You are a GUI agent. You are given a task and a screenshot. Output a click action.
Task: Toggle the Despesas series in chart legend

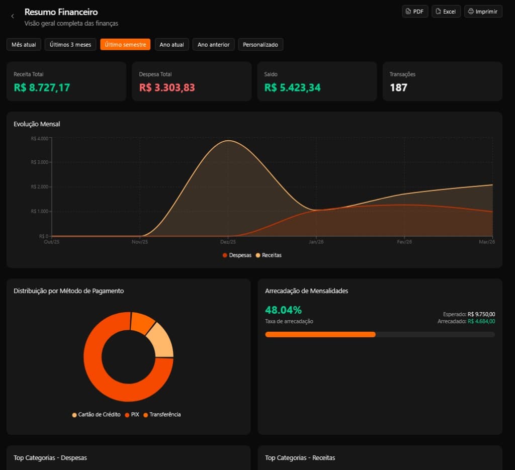coord(237,255)
